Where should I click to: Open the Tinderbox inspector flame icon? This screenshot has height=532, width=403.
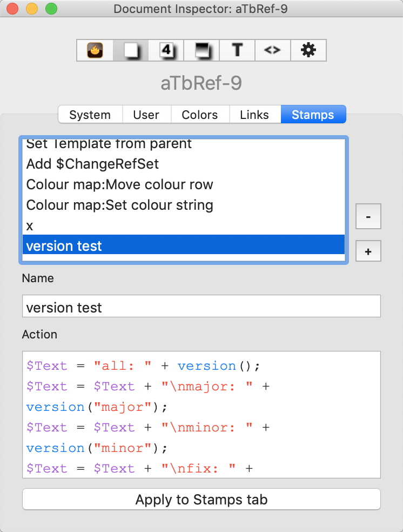pyautogui.click(x=95, y=51)
